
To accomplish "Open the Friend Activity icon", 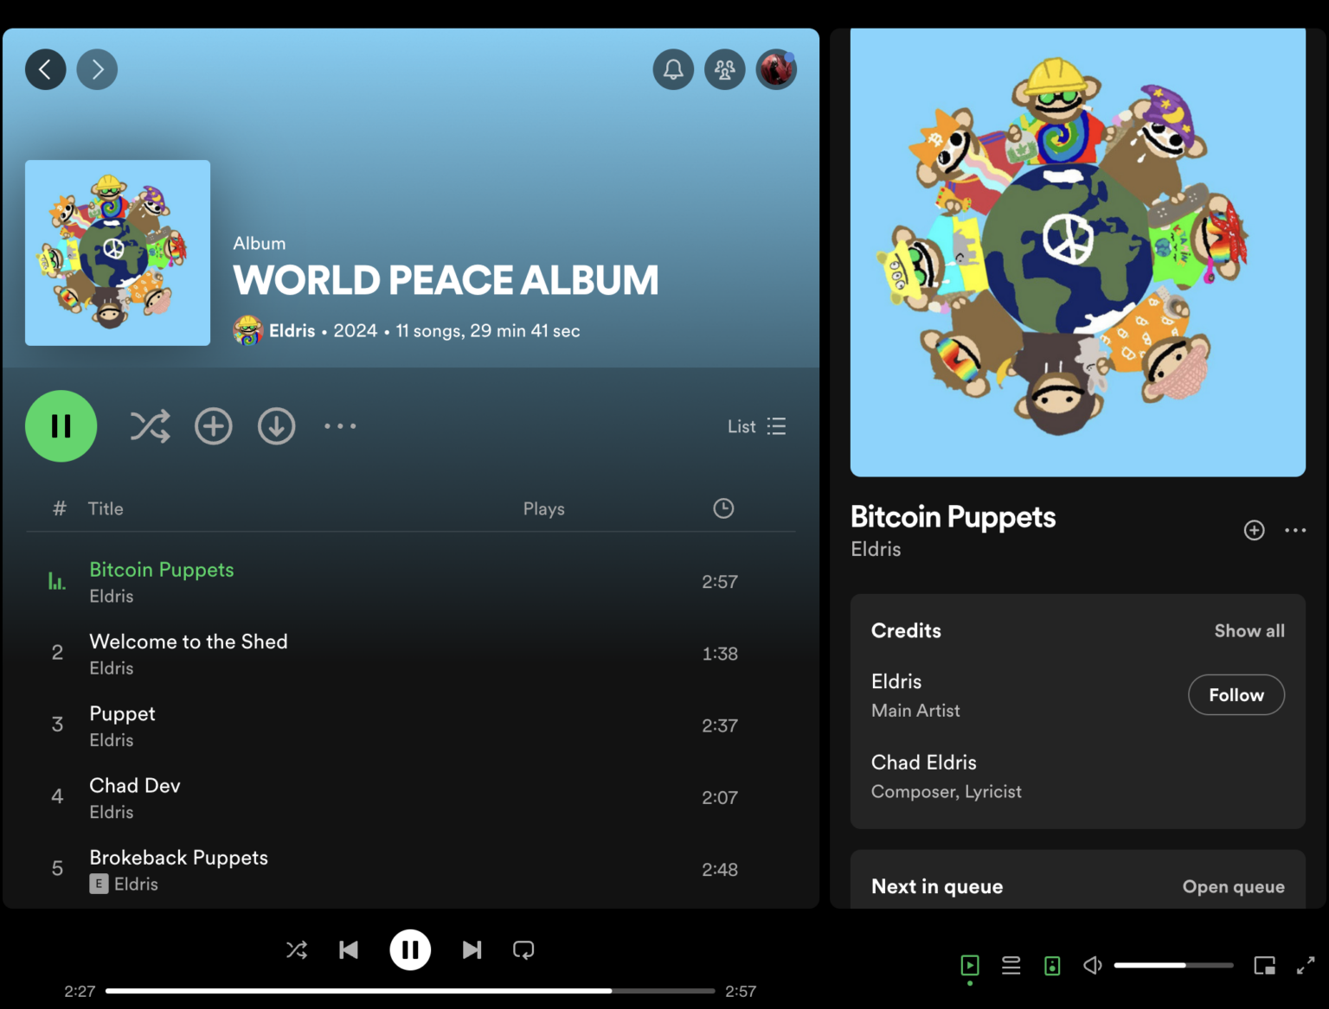I will (725, 69).
